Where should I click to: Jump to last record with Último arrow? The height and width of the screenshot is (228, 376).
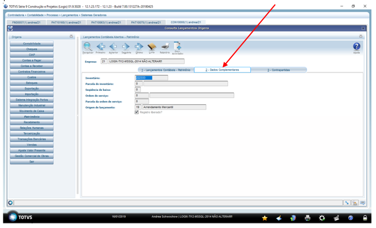tap(139, 47)
